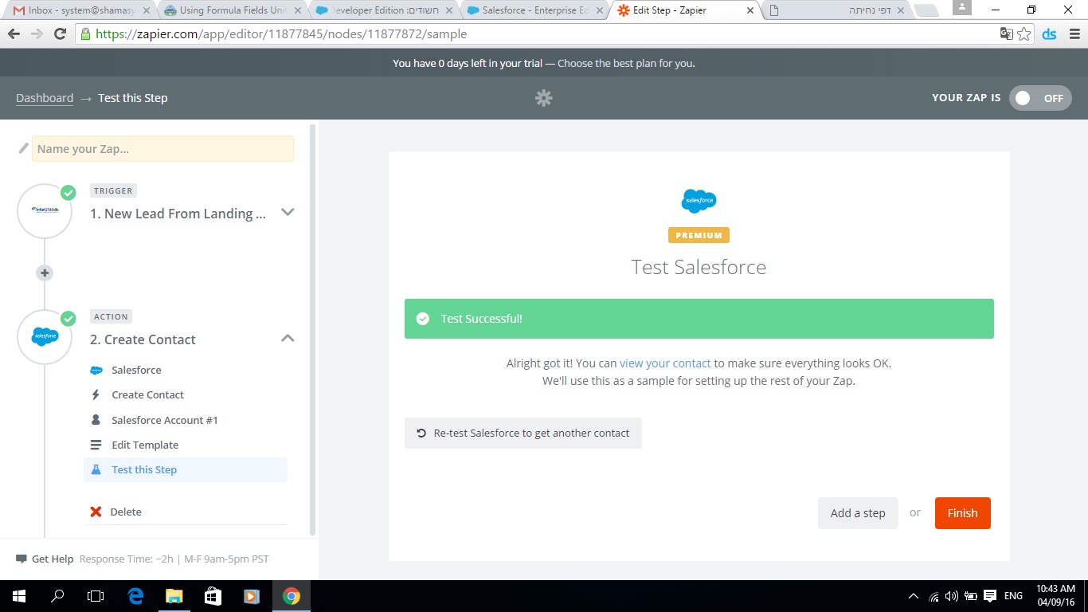Screen dimensions: 1088x612
Task: Click the browser address bar URL
Action: coord(281,34)
